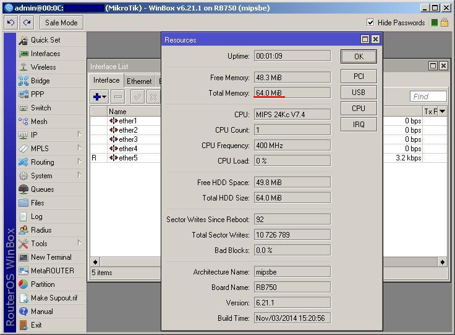Image resolution: width=455 pixels, height=335 pixels.
Task: Click the CPU button in Resources
Action: tap(359, 109)
